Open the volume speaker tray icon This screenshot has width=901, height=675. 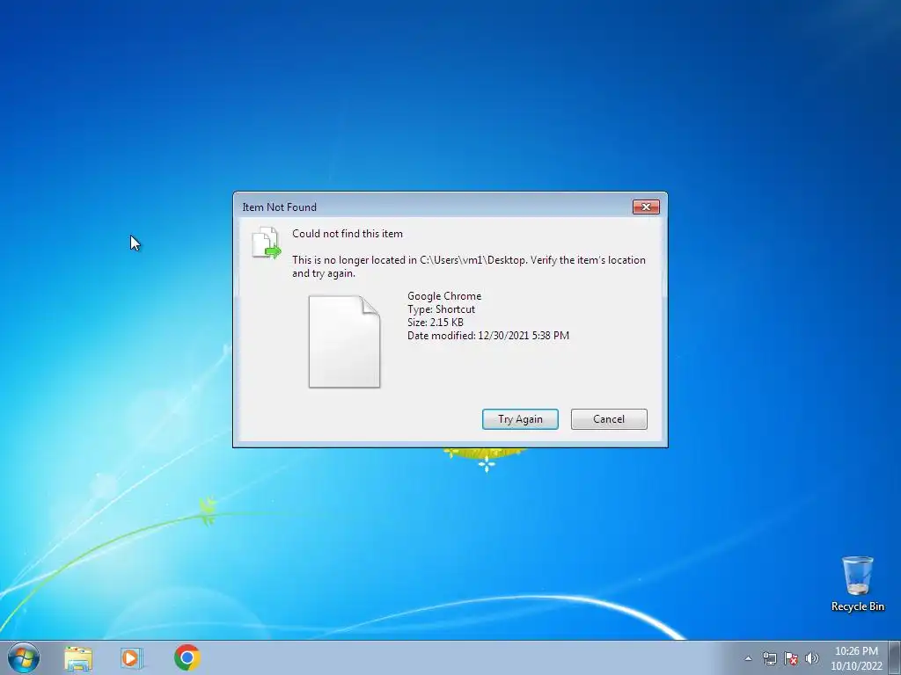point(812,658)
